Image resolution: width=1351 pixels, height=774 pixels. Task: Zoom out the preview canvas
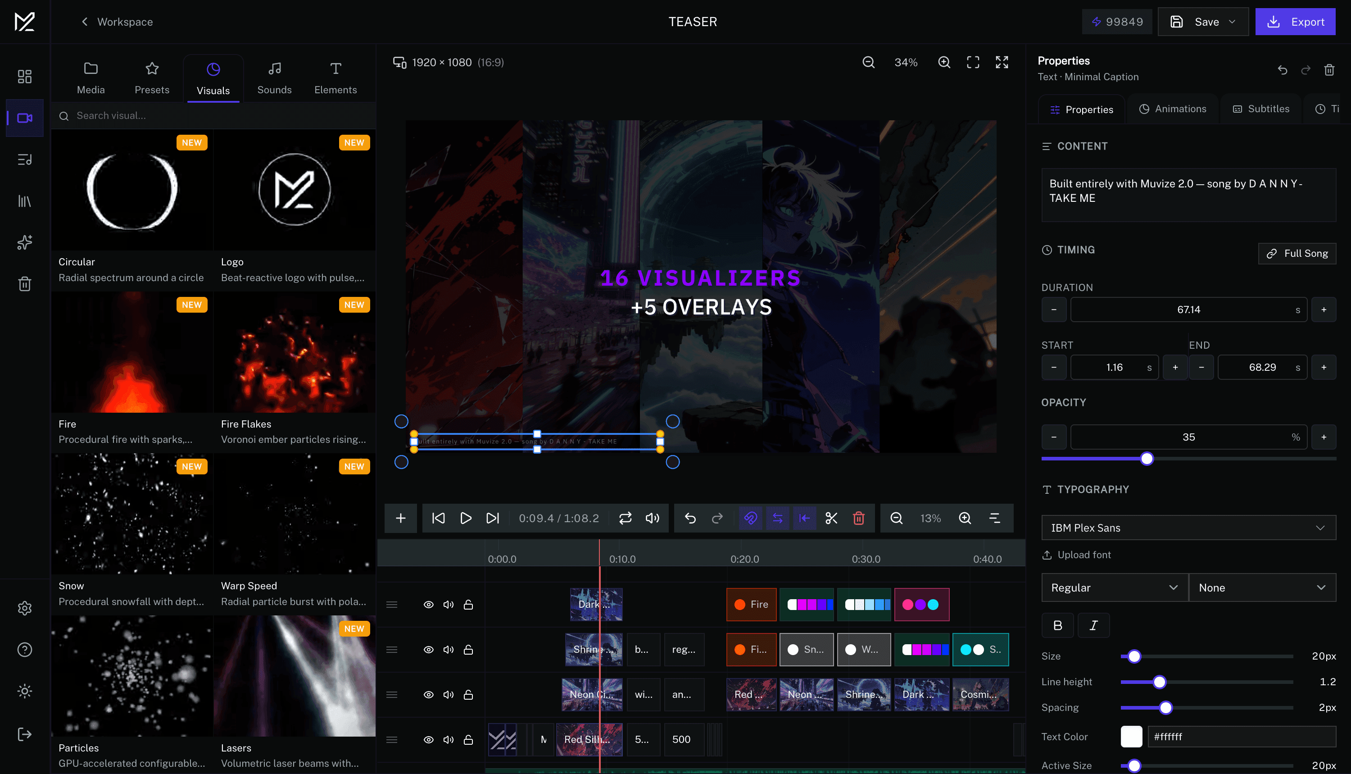(869, 62)
